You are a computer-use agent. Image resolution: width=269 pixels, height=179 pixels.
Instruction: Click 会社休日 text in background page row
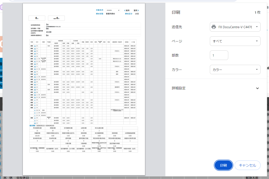point(23,178)
